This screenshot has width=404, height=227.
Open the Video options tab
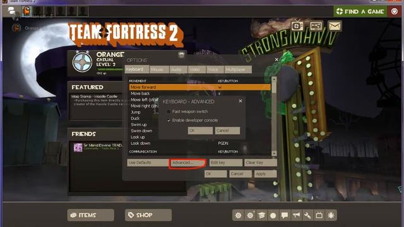pyautogui.click(x=196, y=69)
